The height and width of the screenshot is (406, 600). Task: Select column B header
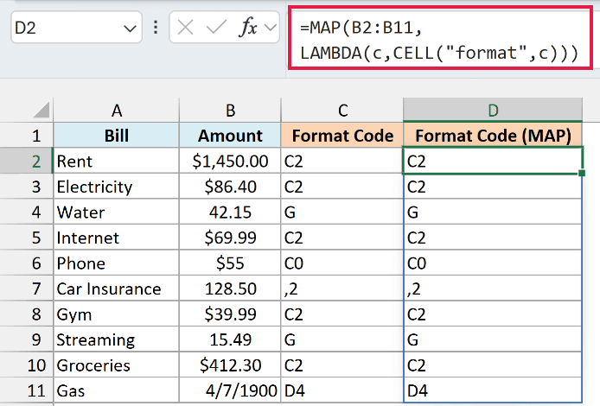coord(230,110)
